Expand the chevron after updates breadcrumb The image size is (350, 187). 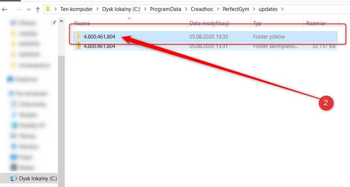(282, 9)
